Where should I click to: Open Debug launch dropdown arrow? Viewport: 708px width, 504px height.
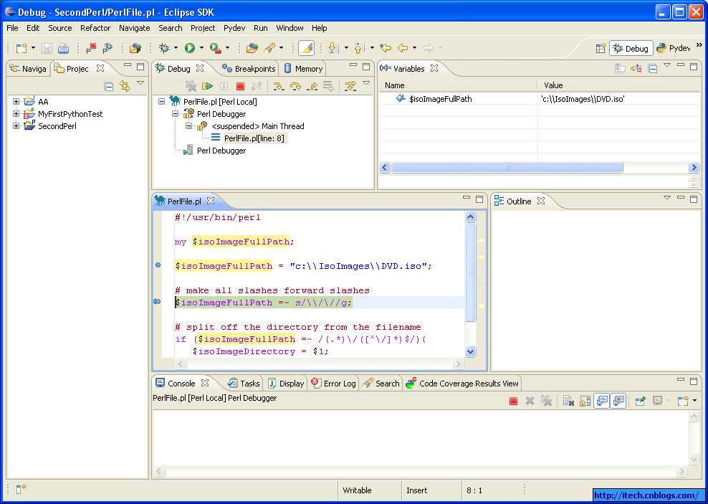176,48
